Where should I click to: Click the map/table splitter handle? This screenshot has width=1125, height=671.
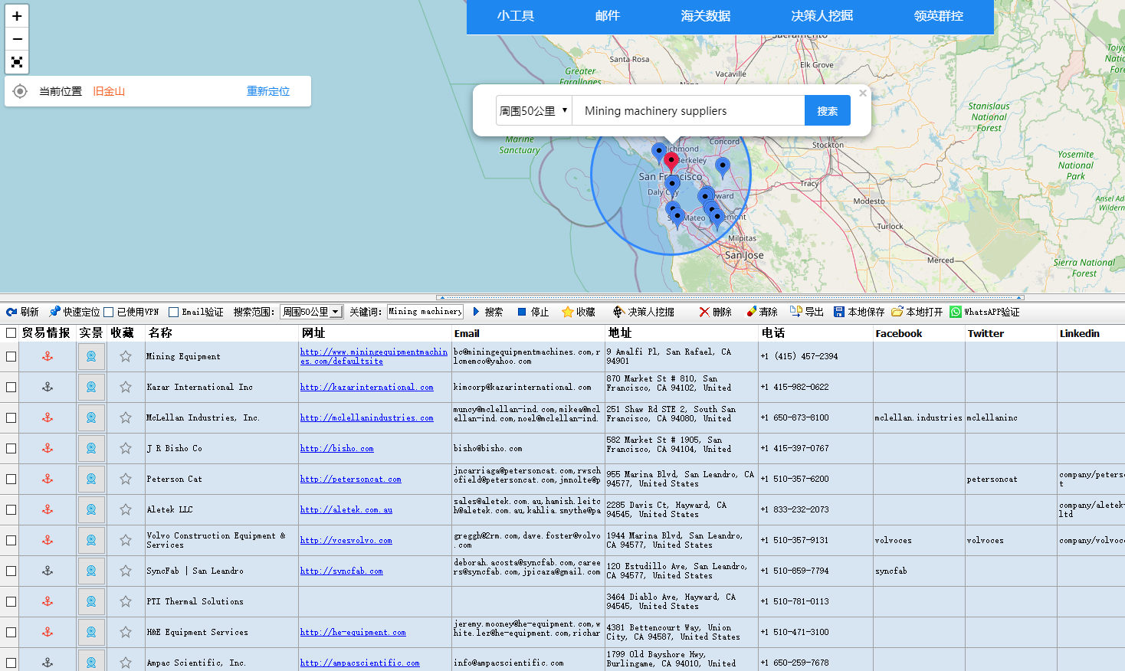click(730, 297)
